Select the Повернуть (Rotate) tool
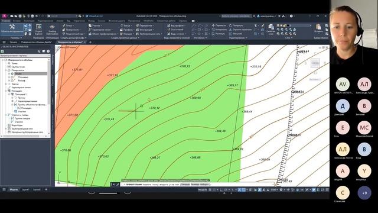Image resolution: width=378 pixels, height=213 pixels. 236,25
